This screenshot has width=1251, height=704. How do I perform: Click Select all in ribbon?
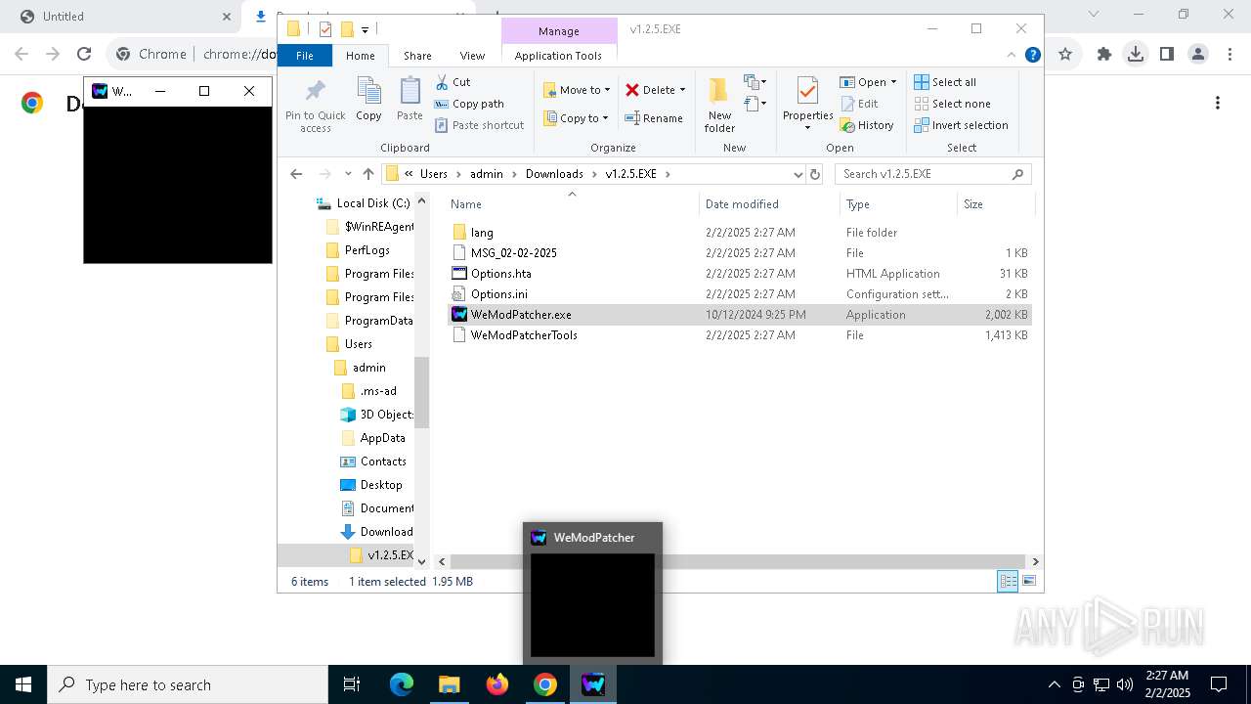(x=945, y=82)
